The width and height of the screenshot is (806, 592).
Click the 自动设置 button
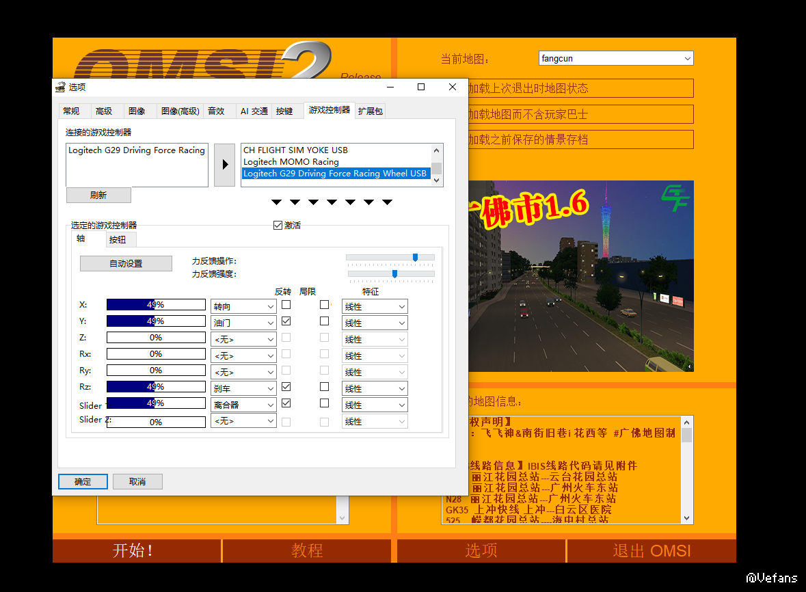pos(126,264)
